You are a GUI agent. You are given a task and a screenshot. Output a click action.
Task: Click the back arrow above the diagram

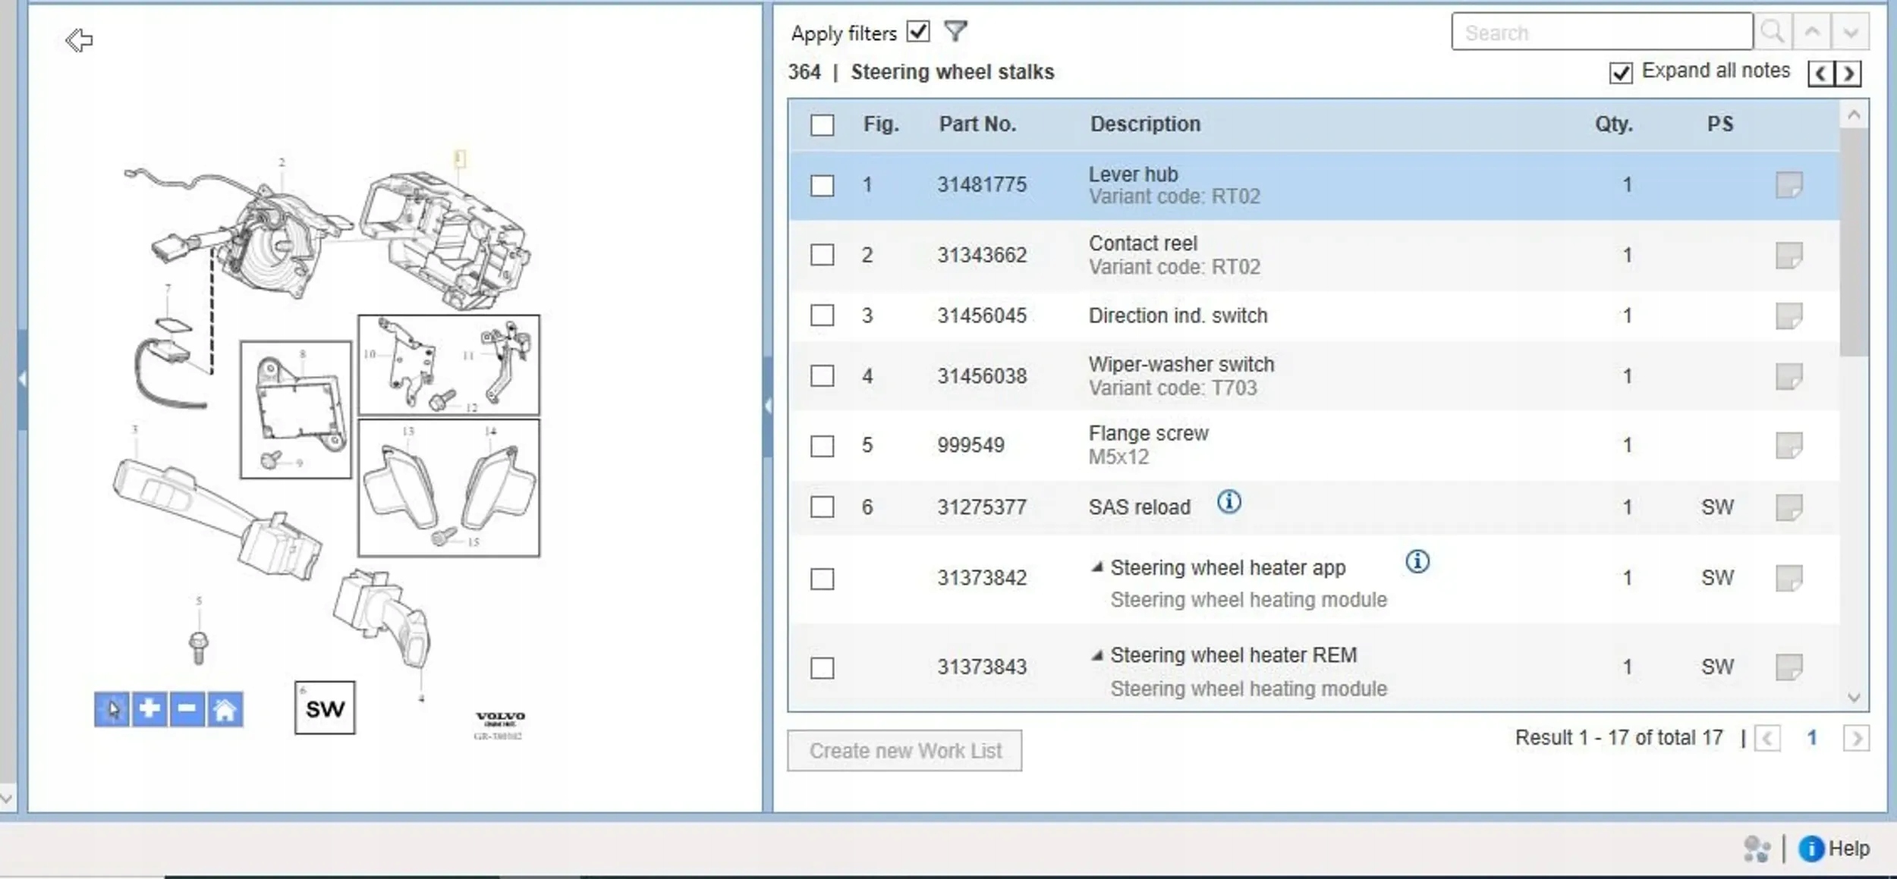79,39
